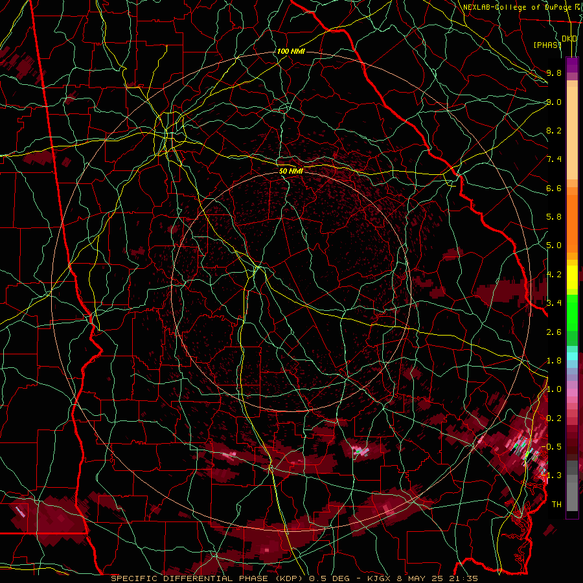
Task: Click the "DKD" label above the color scale
Action: pyautogui.click(x=569, y=39)
